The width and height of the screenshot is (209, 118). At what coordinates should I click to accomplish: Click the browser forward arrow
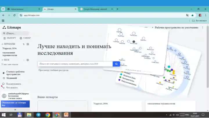coord(9,15)
